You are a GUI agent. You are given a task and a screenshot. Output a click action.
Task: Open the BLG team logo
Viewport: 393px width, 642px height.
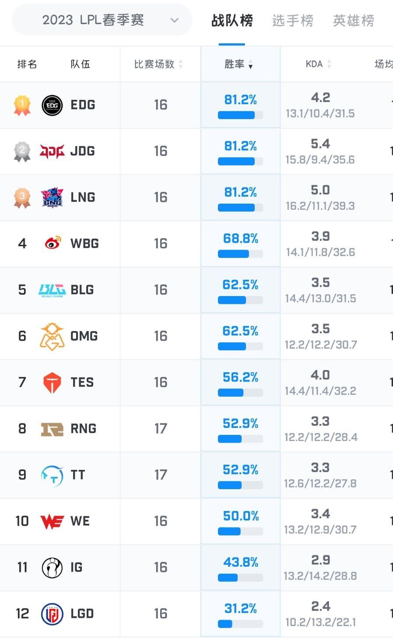coord(52,290)
